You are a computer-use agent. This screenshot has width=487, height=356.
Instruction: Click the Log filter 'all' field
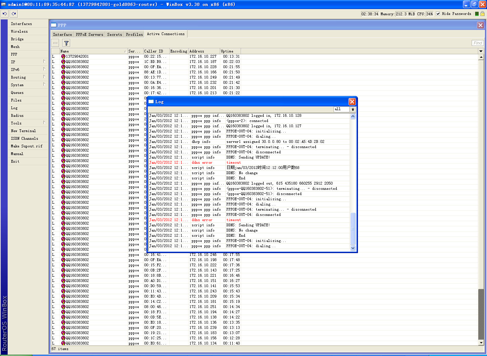tap(341, 109)
